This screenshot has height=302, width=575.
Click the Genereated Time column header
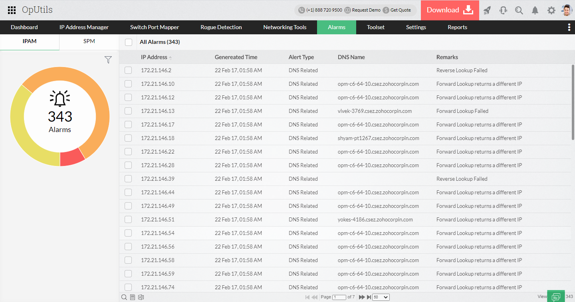(x=236, y=57)
